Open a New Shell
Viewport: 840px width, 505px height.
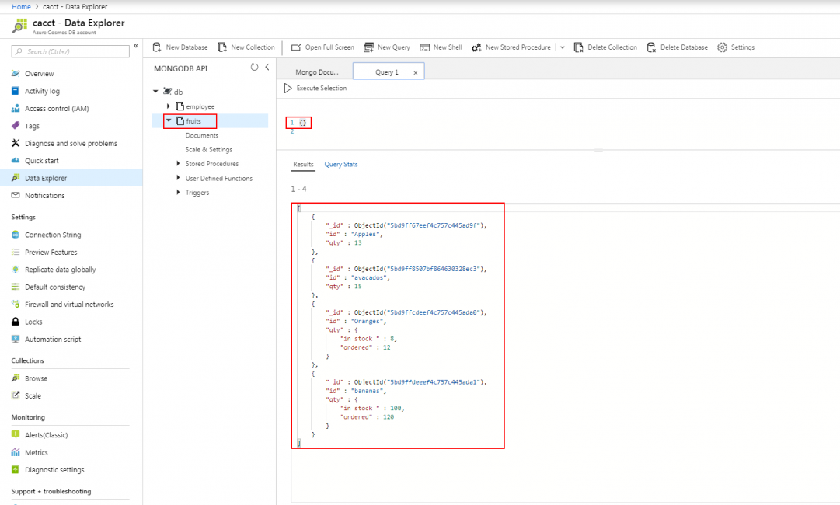(425, 47)
